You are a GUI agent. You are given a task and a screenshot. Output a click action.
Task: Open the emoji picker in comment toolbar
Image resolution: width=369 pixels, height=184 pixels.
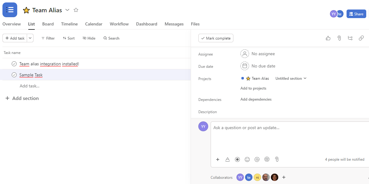pos(247,159)
